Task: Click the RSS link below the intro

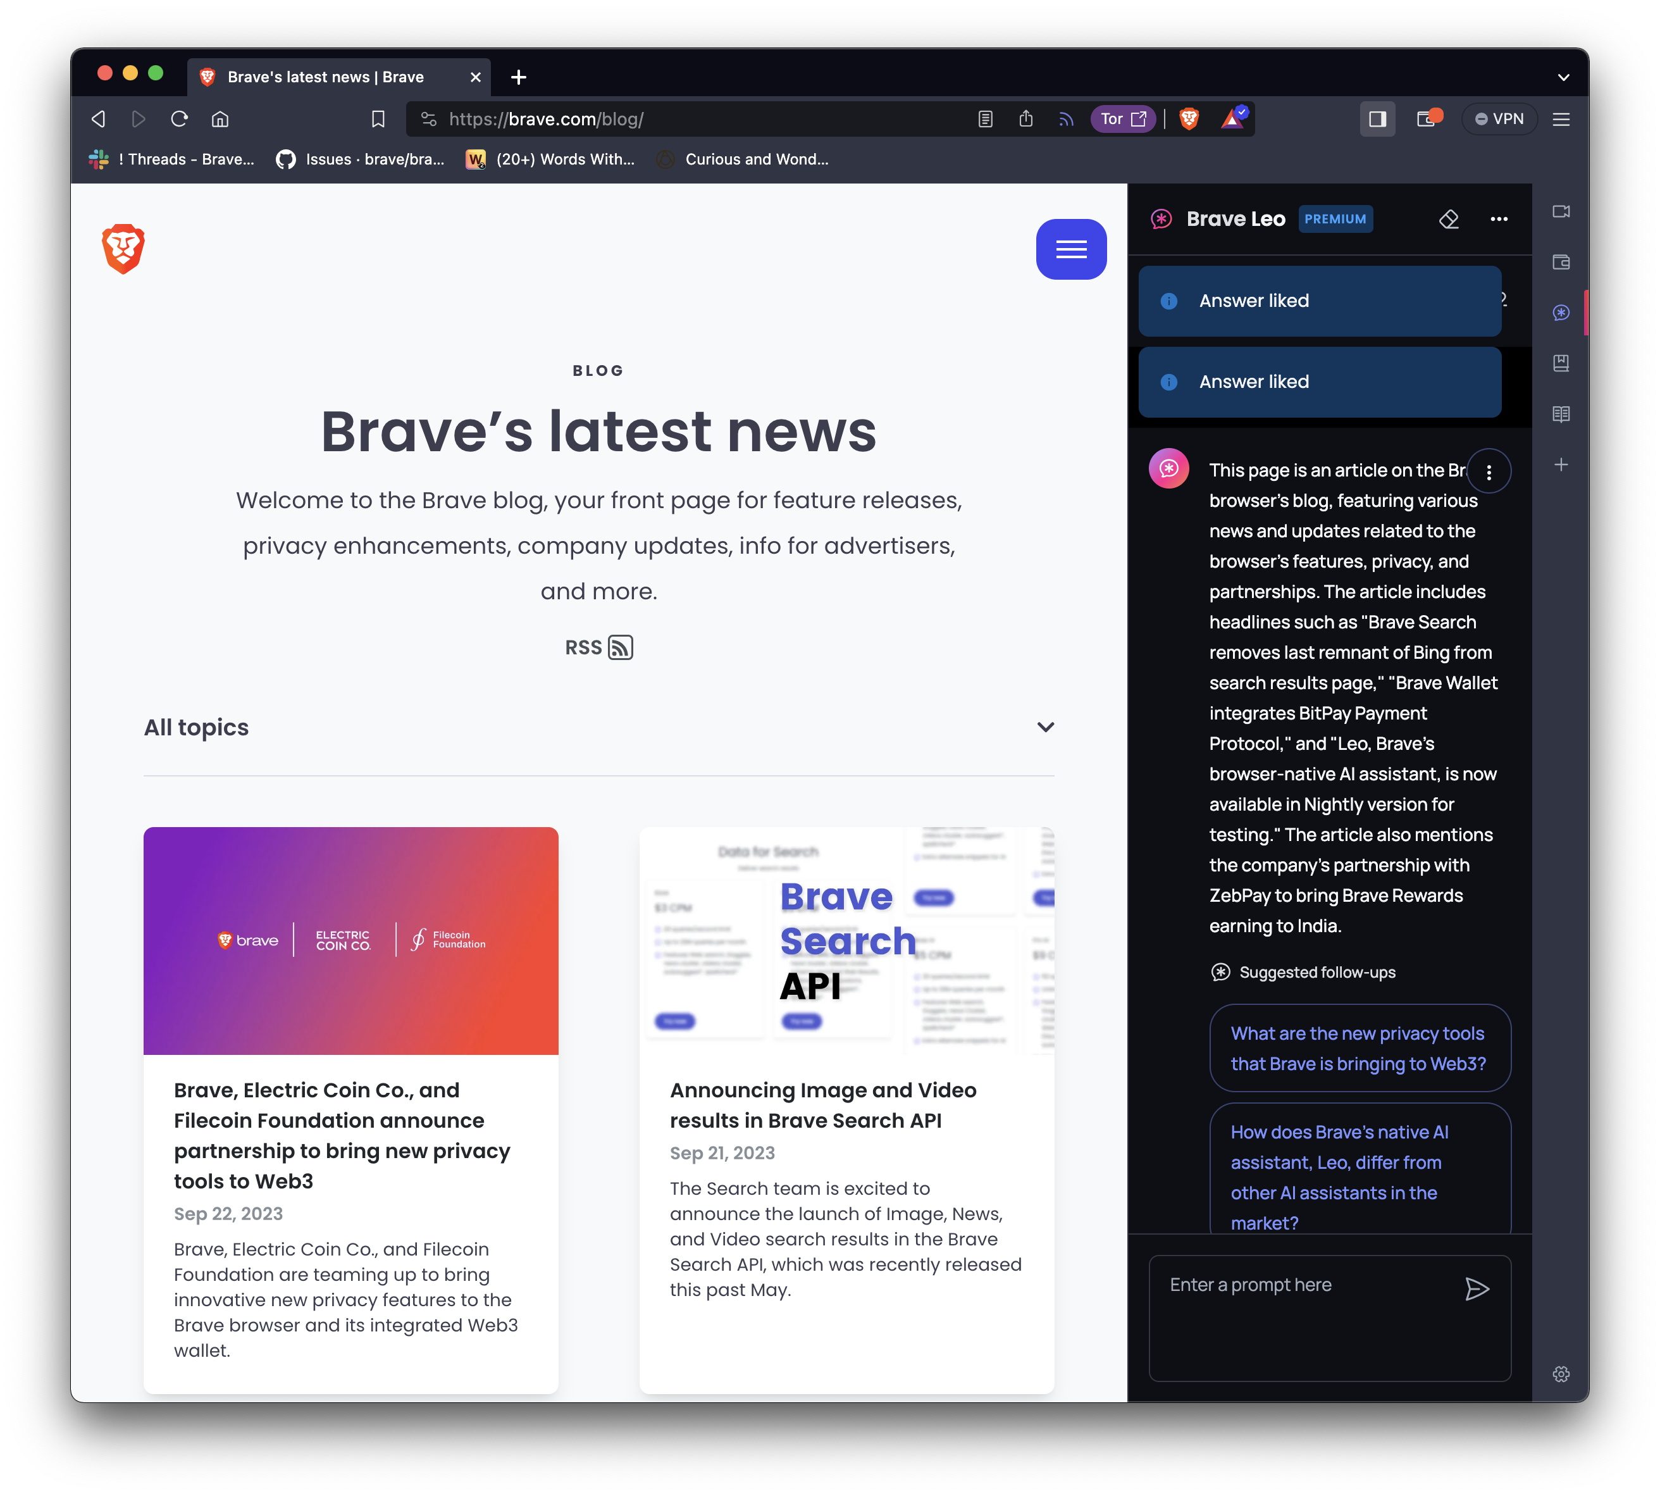Action: [x=598, y=648]
